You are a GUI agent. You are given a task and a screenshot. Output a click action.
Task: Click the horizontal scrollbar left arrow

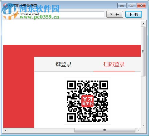[x=6, y=130]
